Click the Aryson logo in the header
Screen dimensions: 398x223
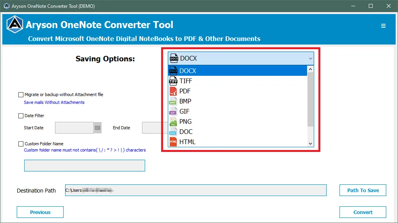coord(15,25)
